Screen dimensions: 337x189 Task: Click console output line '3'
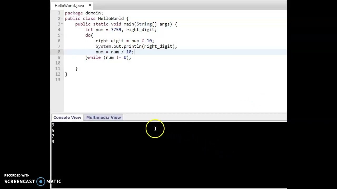coord(53,142)
